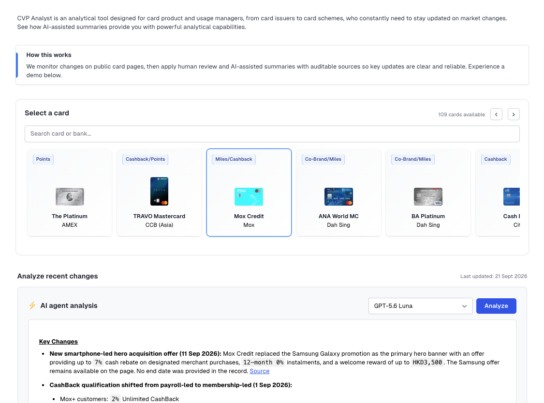This screenshot has height=403, width=544.
Task: Open the Source link in Key Changes
Action: click(x=260, y=371)
